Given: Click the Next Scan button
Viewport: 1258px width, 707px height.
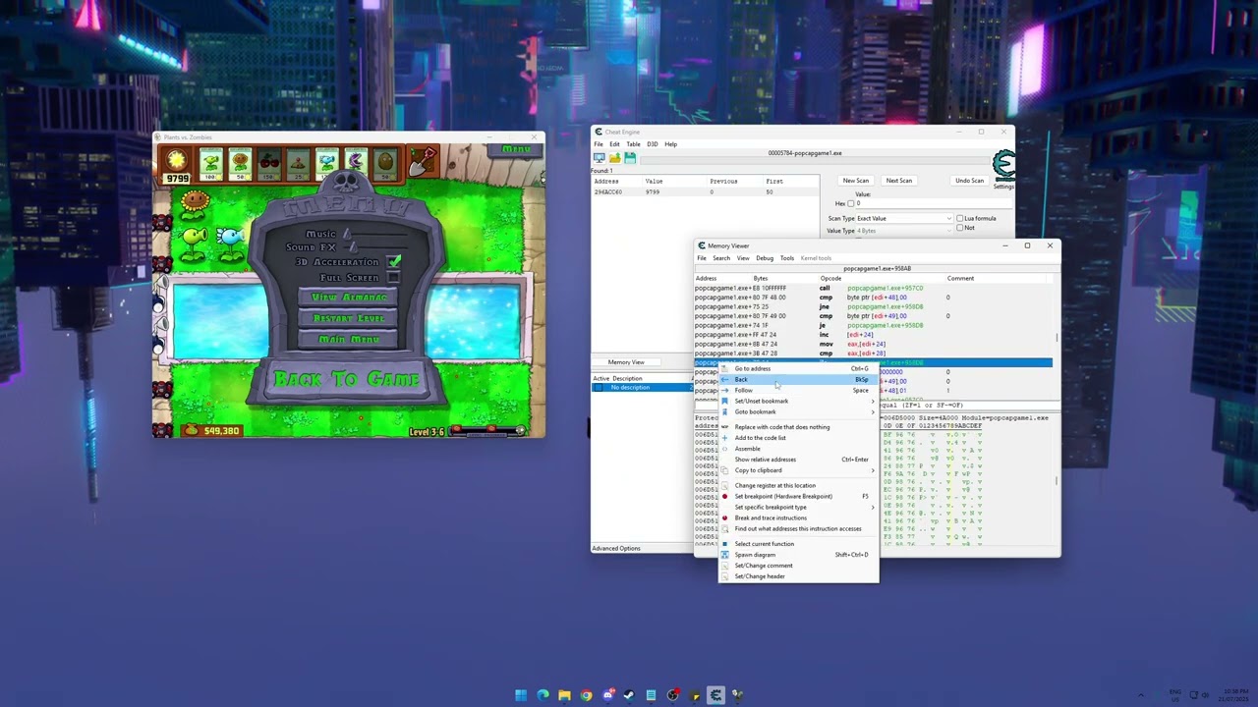Looking at the screenshot, I should click(x=899, y=181).
